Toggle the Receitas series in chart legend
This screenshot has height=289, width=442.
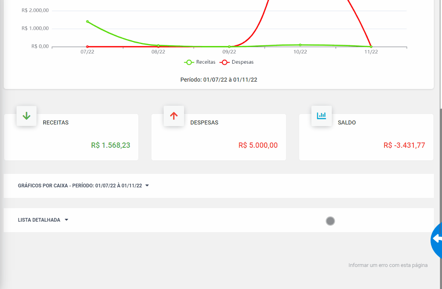tap(200, 62)
